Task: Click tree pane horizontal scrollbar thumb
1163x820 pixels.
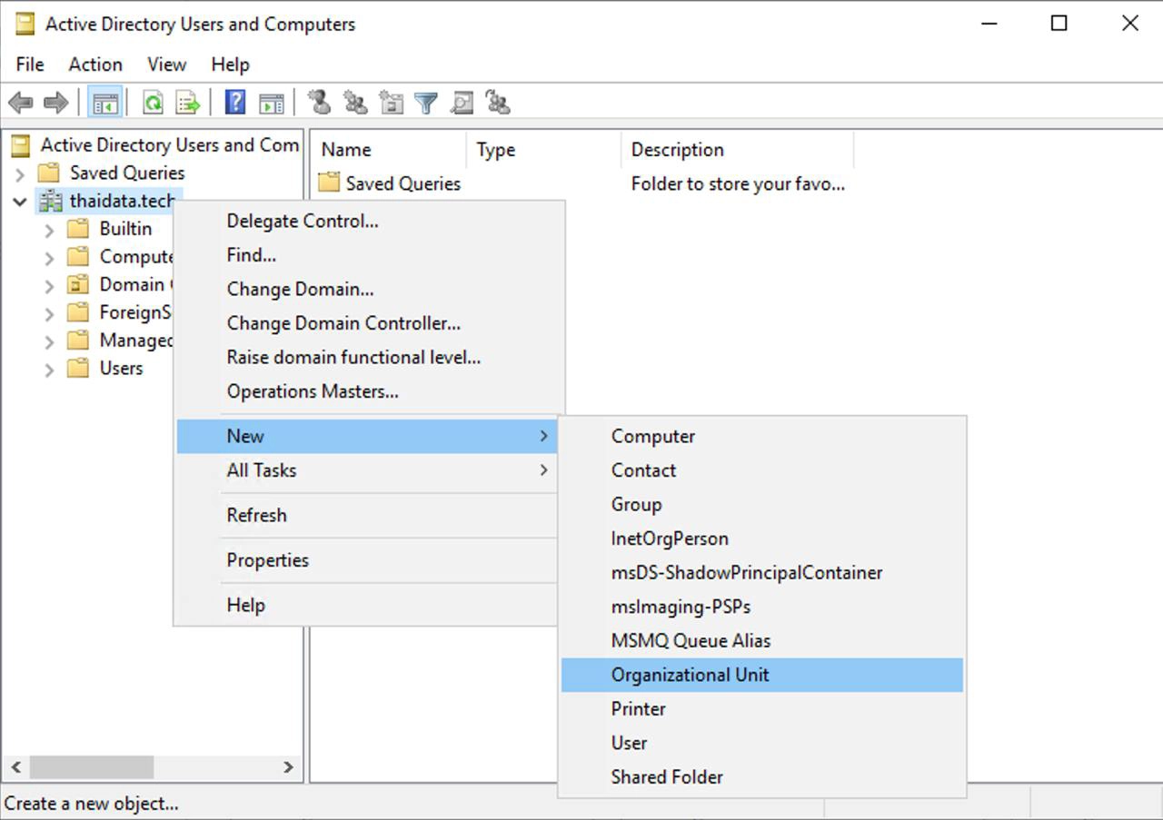Action: tap(92, 767)
